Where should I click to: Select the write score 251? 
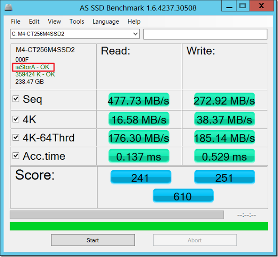click(x=224, y=177)
